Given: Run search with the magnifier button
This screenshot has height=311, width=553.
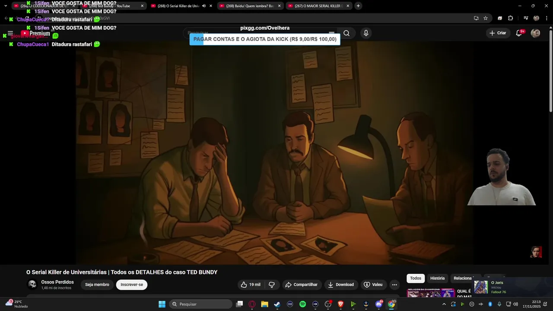Looking at the screenshot, I should [346, 33].
